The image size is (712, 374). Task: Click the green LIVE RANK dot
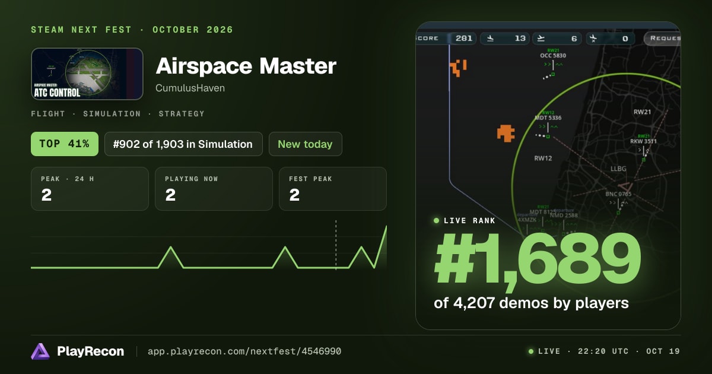pyautogui.click(x=436, y=221)
